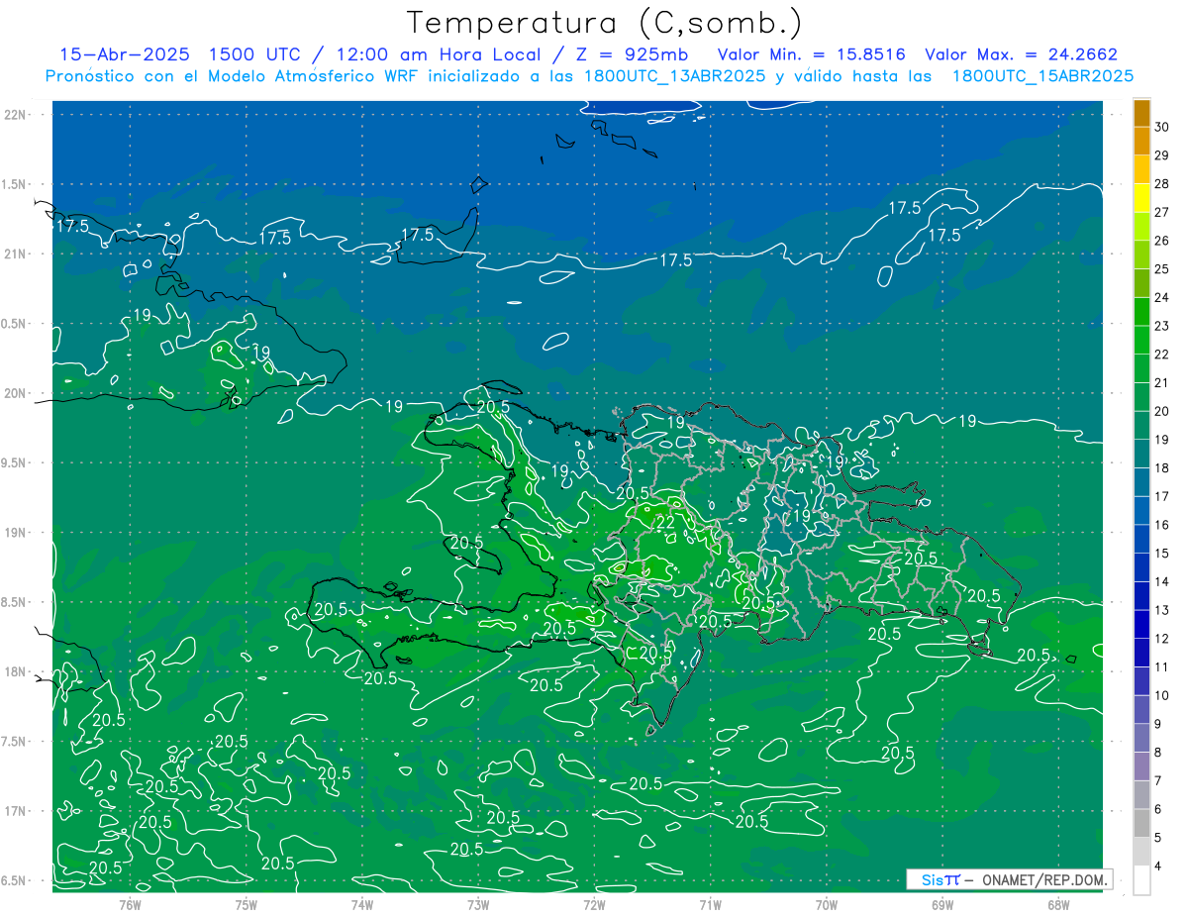
Task: Click the color bar label "16"
Action: click(1162, 525)
